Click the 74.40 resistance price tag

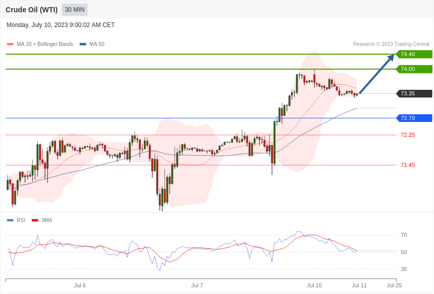pos(415,54)
